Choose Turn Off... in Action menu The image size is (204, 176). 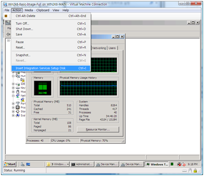click(x=51, y=23)
